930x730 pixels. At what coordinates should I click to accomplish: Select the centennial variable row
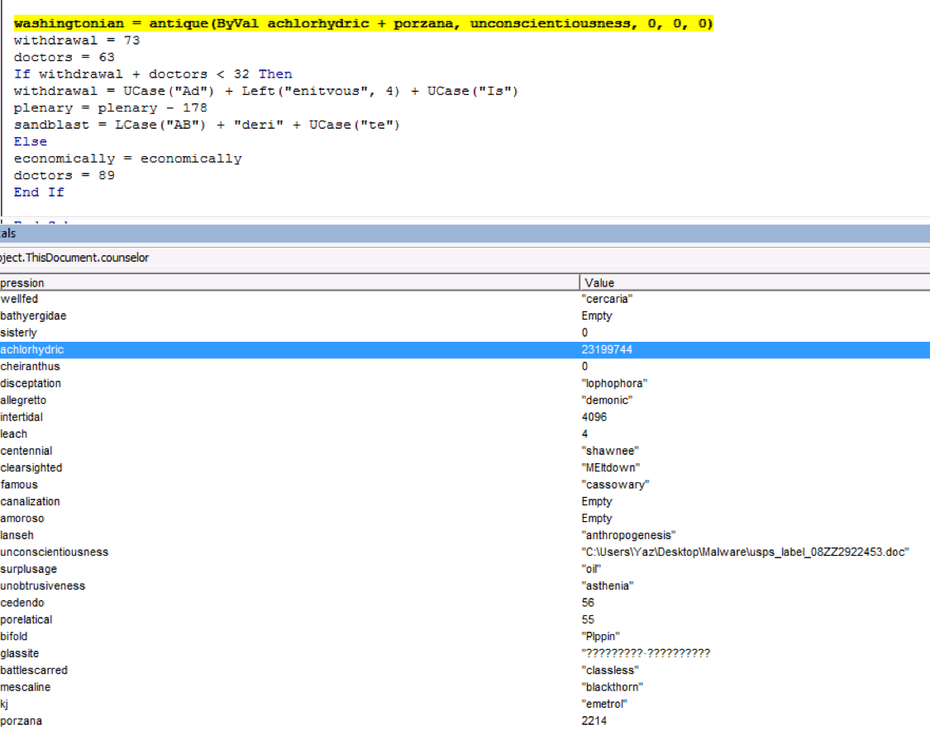point(465,451)
